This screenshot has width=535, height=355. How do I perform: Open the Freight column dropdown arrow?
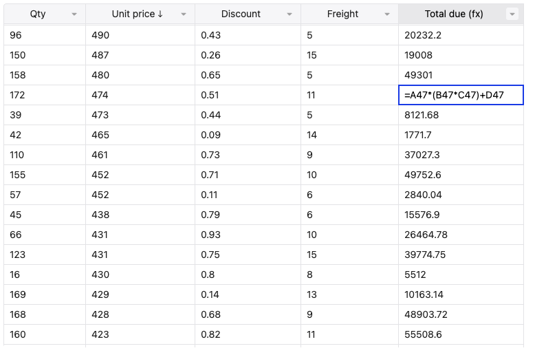pyautogui.click(x=387, y=14)
